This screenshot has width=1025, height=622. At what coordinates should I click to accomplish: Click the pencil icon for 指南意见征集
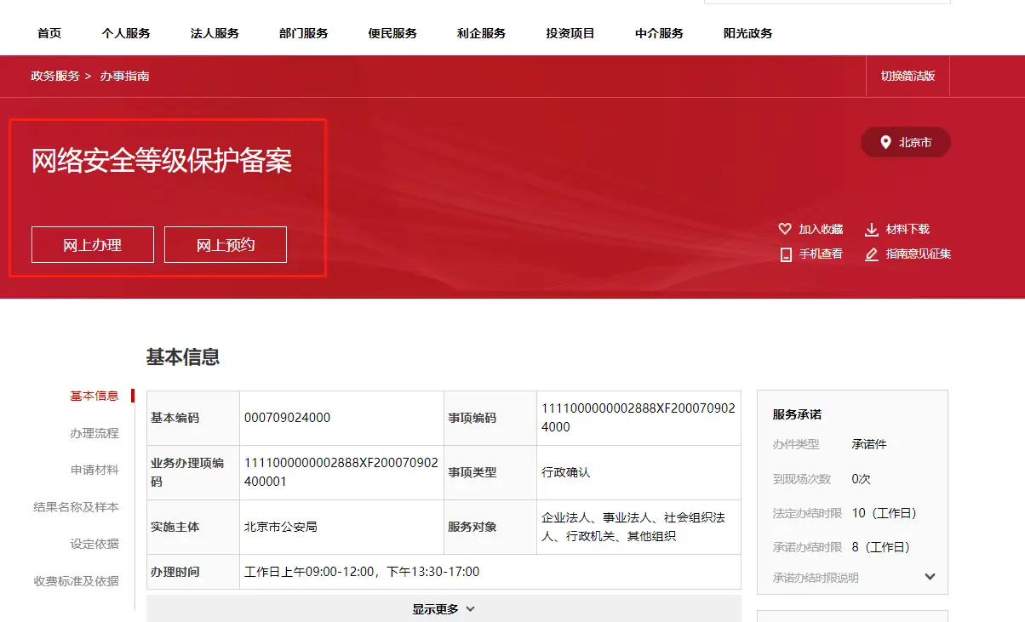[x=870, y=254]
